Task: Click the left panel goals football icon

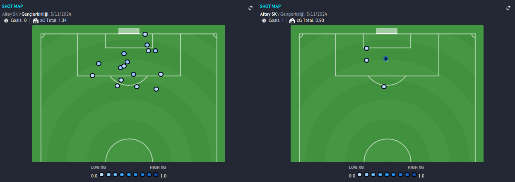Action: coord(6,20)
